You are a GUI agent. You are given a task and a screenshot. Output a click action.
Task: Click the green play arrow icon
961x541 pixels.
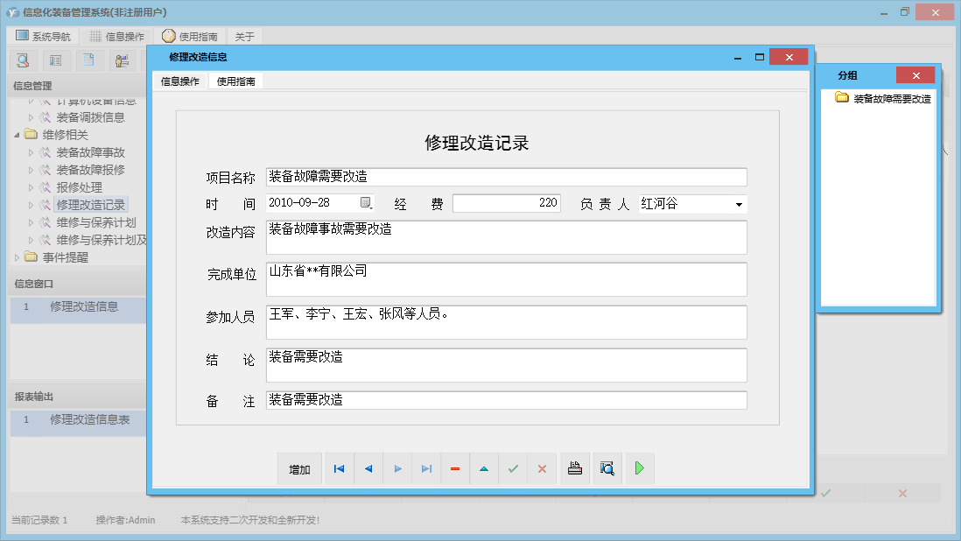tap(640, 469)
